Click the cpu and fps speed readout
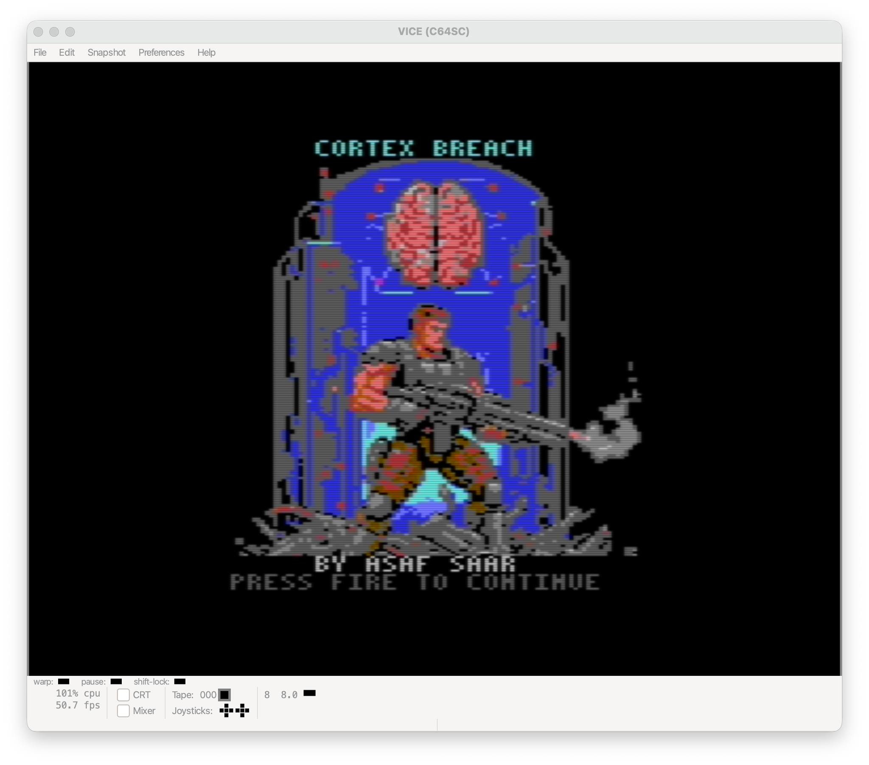The image size is (869, 765). coord(78,700)
